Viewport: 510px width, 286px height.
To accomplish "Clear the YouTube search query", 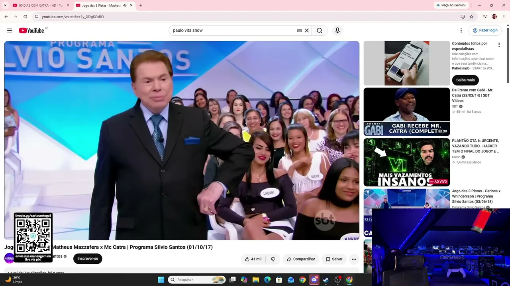I will (x=307, y=31).
